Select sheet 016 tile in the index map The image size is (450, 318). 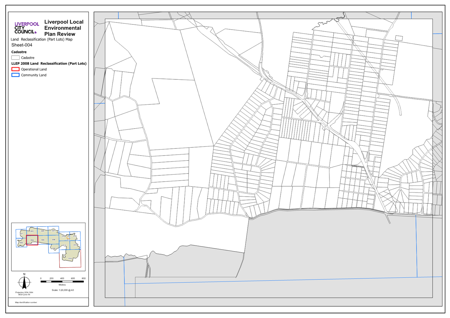pos(70,258)
